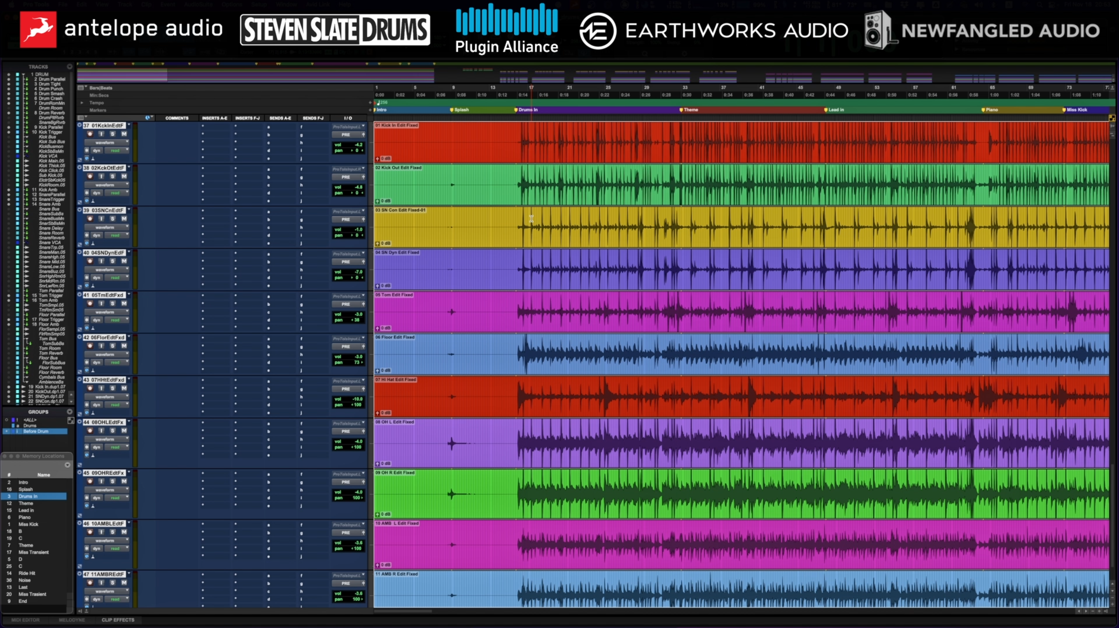Open read automation mode selector on 03SNCnEdtF
This screenshot has width=1119, height=628.
tap(117, 235)
